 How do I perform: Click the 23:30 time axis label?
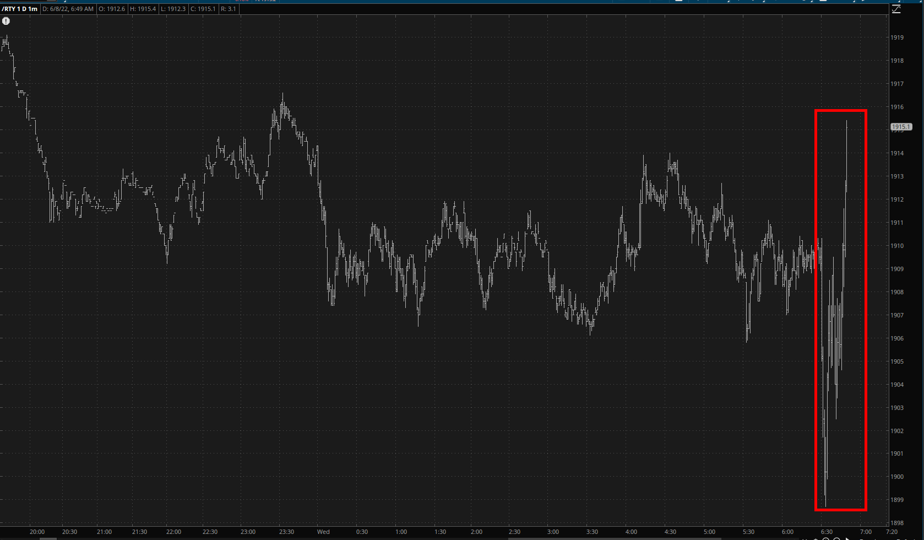pyautogui.click(x=286, y=532)
